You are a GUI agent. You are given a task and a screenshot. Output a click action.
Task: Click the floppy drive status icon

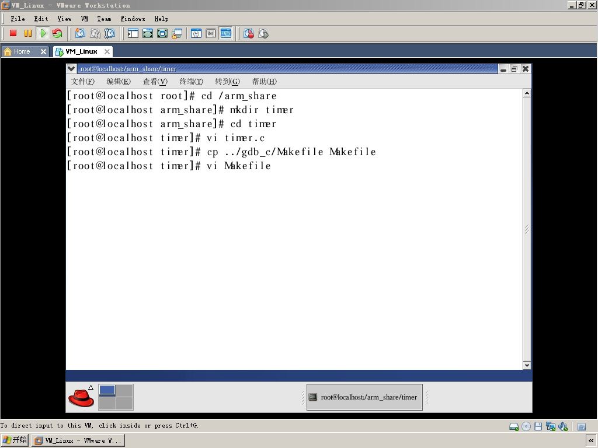(538, 426)
